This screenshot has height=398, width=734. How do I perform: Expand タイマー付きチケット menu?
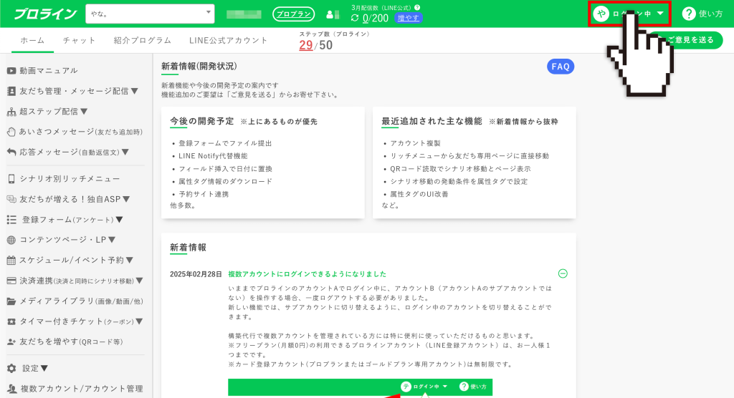click(x=82, y=321)
